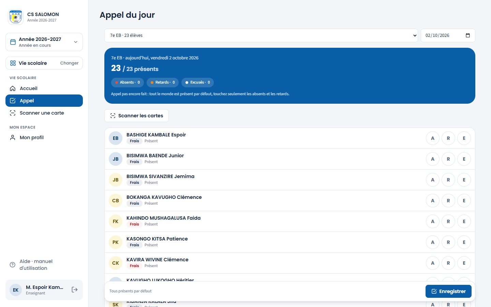
Task: Open the class selector showing 7e EB
Action: tap(261, 35)
